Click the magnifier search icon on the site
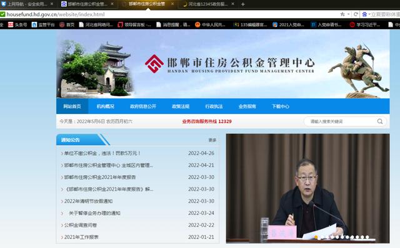This screenshot has width=400, height=248. [x=380, y=122]
